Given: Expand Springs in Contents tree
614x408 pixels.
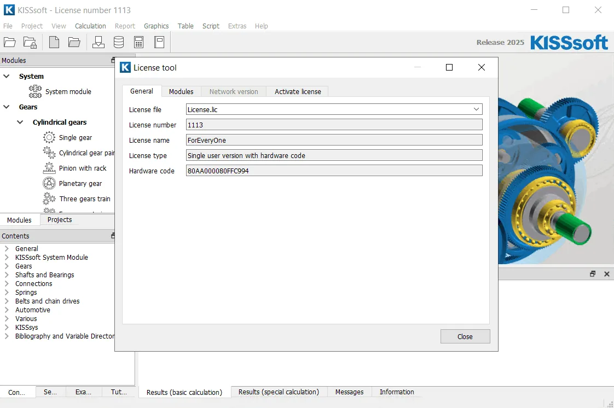Looking at the screenshot, I should tap(6, 292).
